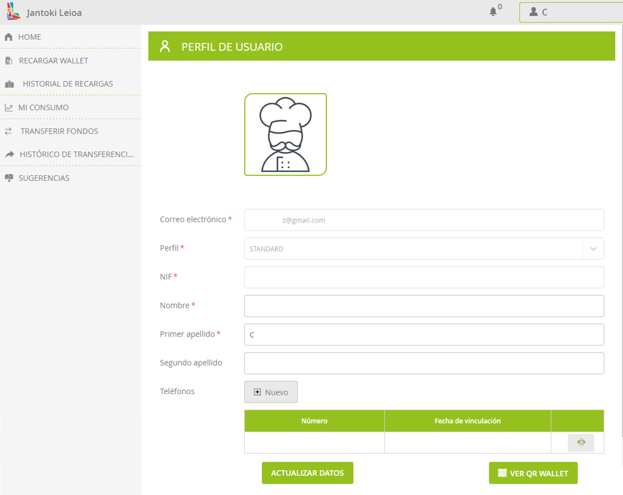Screen dimensions: 623x495
Task: Click the Sugerencias mailbox icon
Action: pyautogui.click(x=8, y=178)
